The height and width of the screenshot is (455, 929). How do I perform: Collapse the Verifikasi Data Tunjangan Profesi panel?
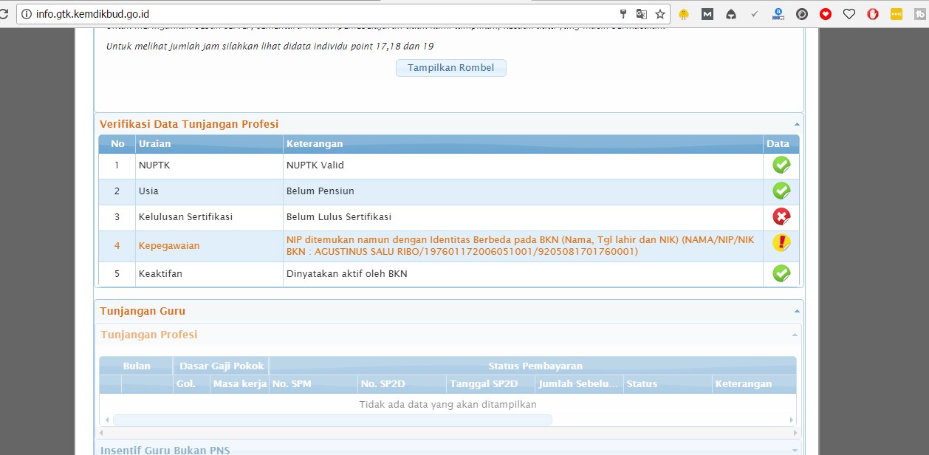(797, 125)
